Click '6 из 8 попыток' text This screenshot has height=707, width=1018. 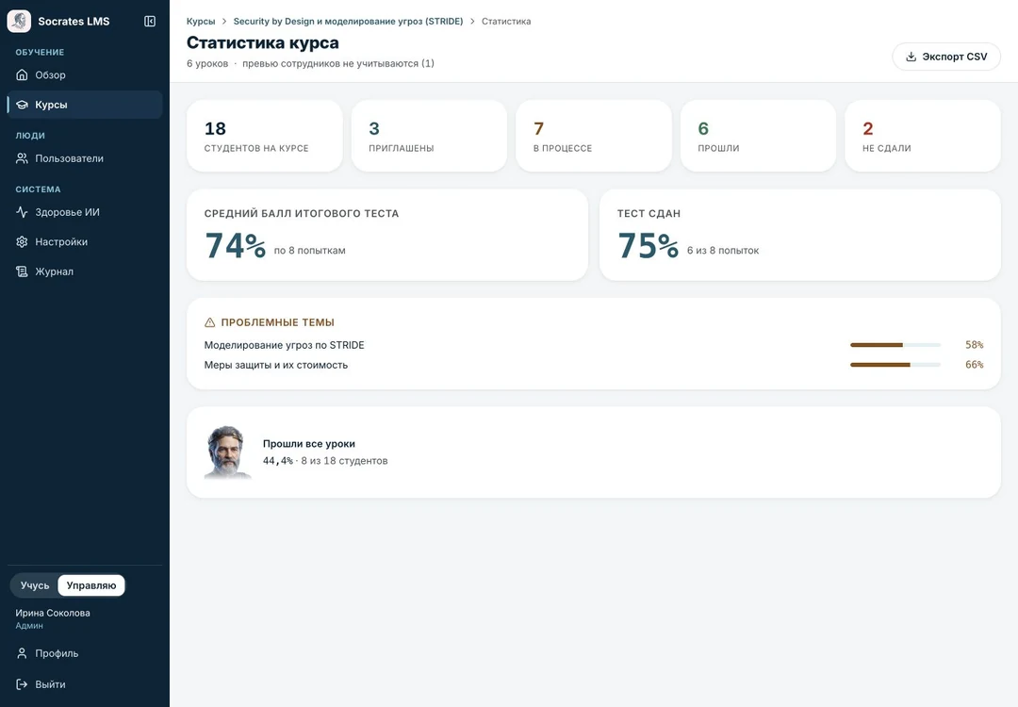point(723,251)
